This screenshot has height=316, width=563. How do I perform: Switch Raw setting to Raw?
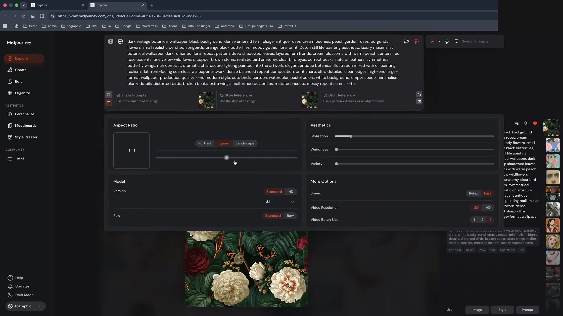coord(290,216)
